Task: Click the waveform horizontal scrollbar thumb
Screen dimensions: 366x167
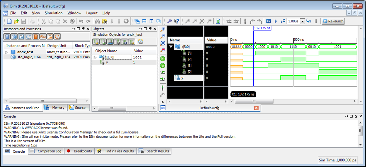Action: 256,101
